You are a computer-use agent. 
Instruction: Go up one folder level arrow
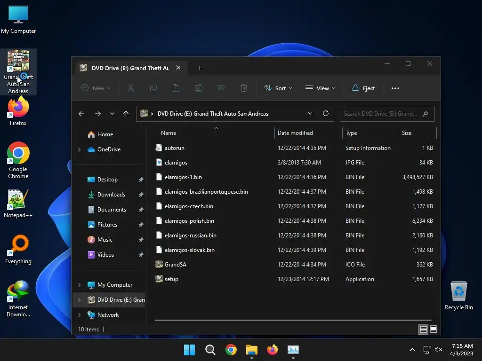pos(126,114)
